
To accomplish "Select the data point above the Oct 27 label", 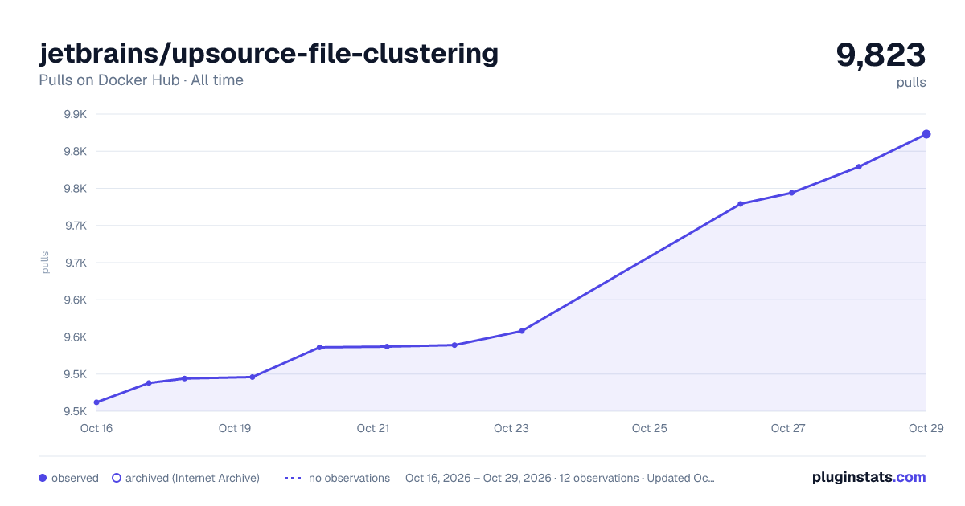I will 791,193.
